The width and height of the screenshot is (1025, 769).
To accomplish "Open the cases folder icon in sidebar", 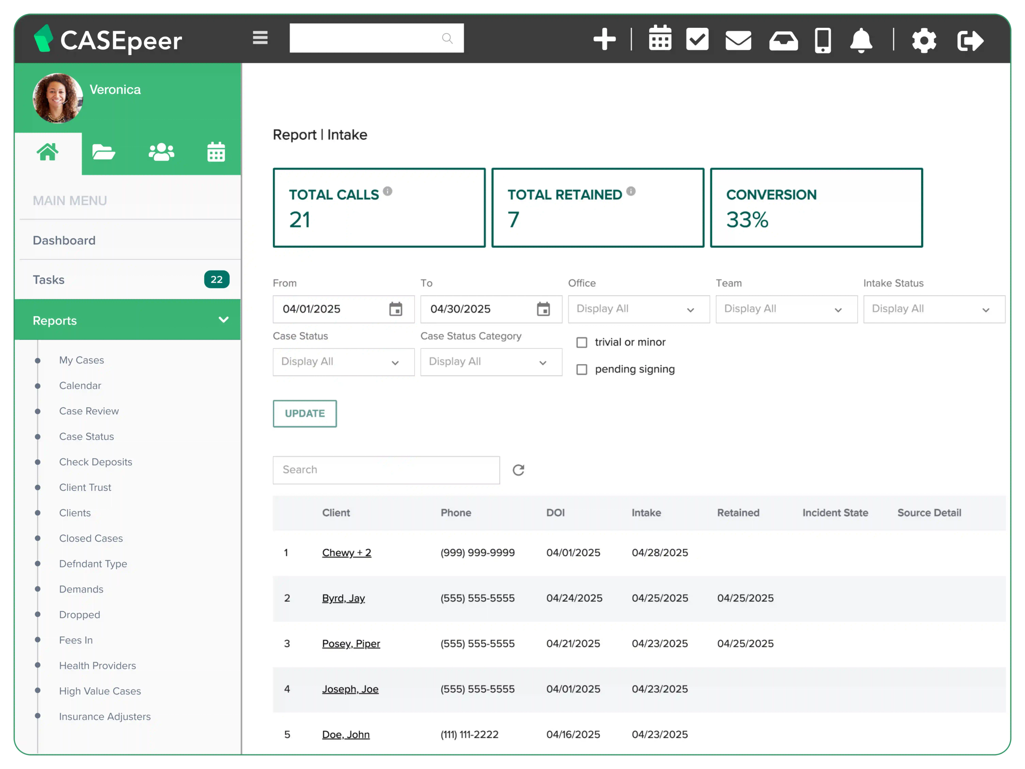I will click(x=104, y=152).
